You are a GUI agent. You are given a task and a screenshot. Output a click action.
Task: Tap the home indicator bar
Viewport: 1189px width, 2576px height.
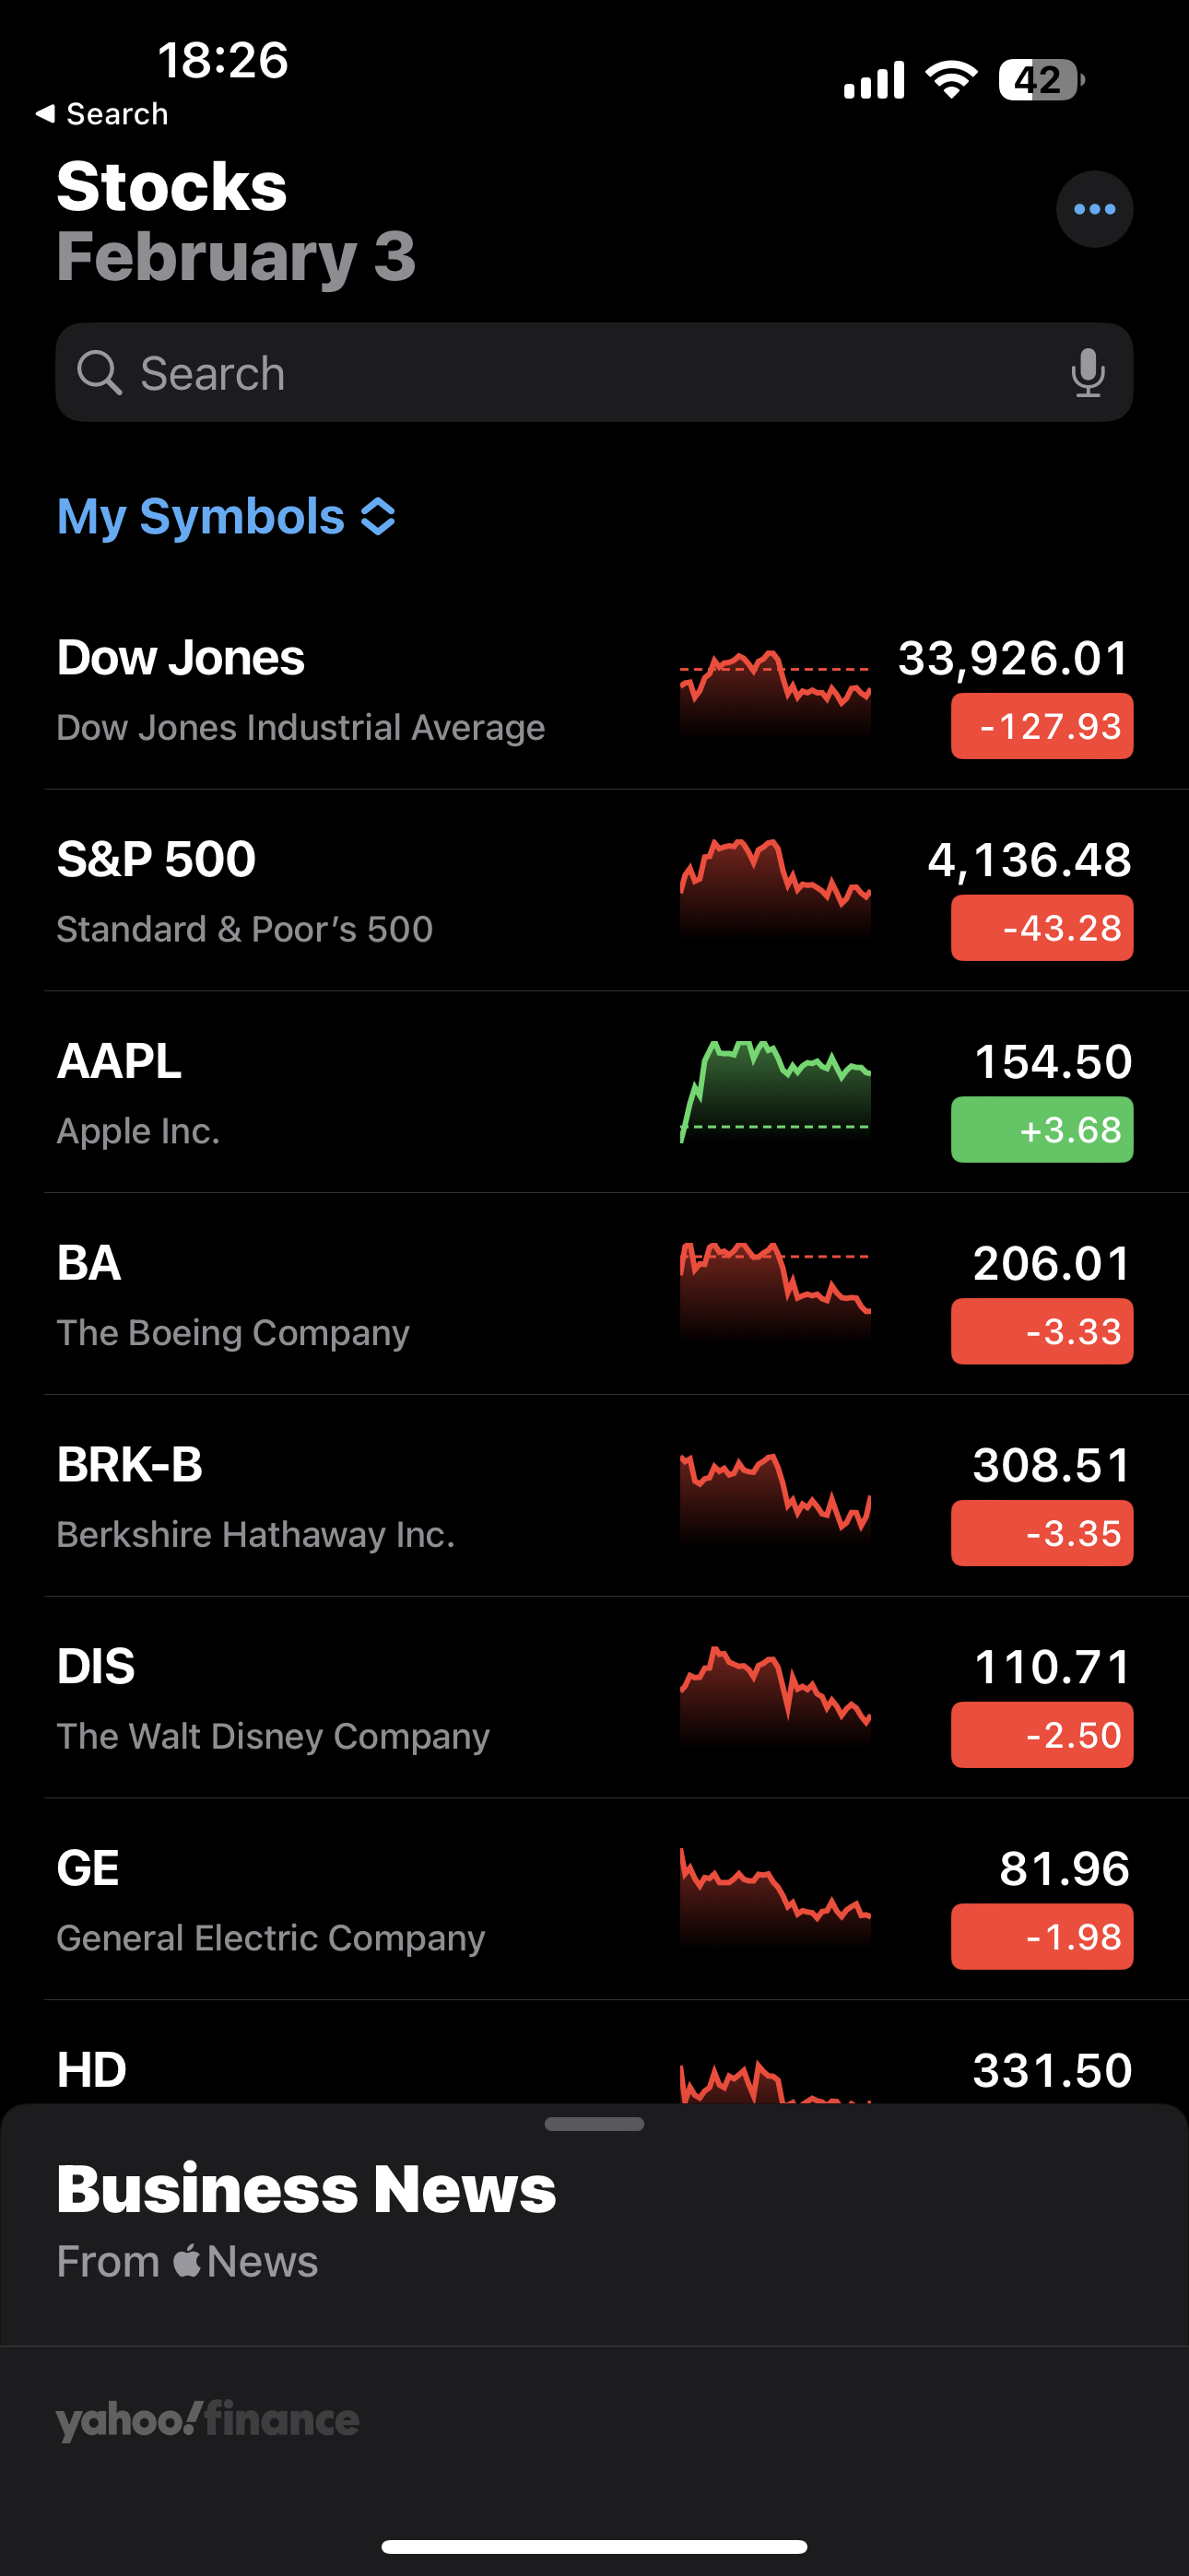(x=594, y=2546)
